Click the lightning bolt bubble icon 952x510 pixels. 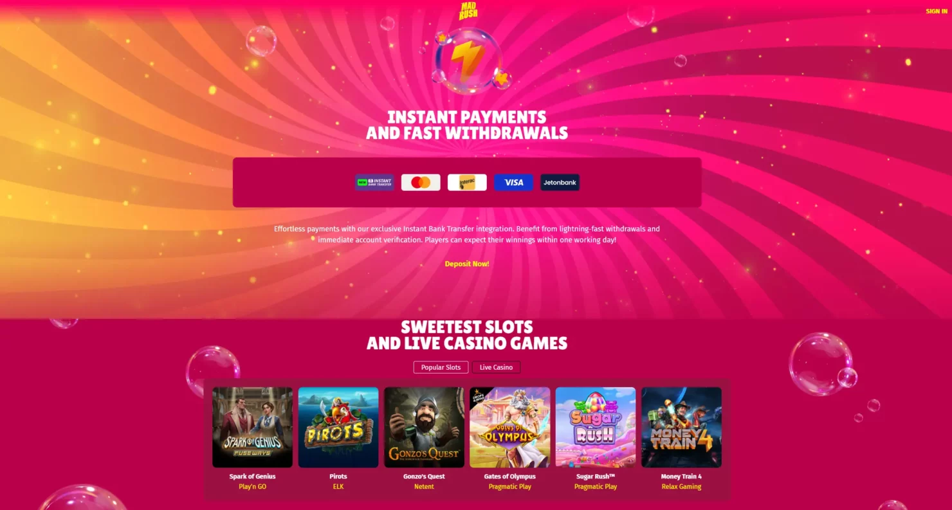click(x=468, y=60)
